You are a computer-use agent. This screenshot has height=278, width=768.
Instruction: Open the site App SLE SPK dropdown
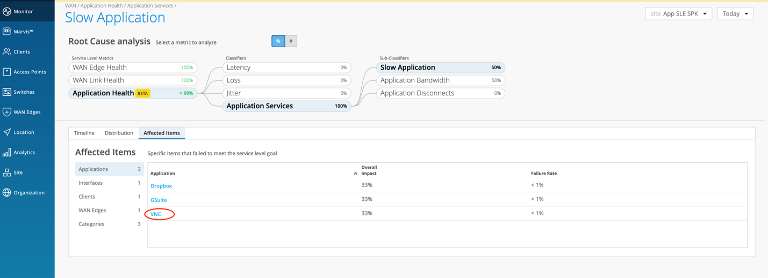click(x=678, y=14)
